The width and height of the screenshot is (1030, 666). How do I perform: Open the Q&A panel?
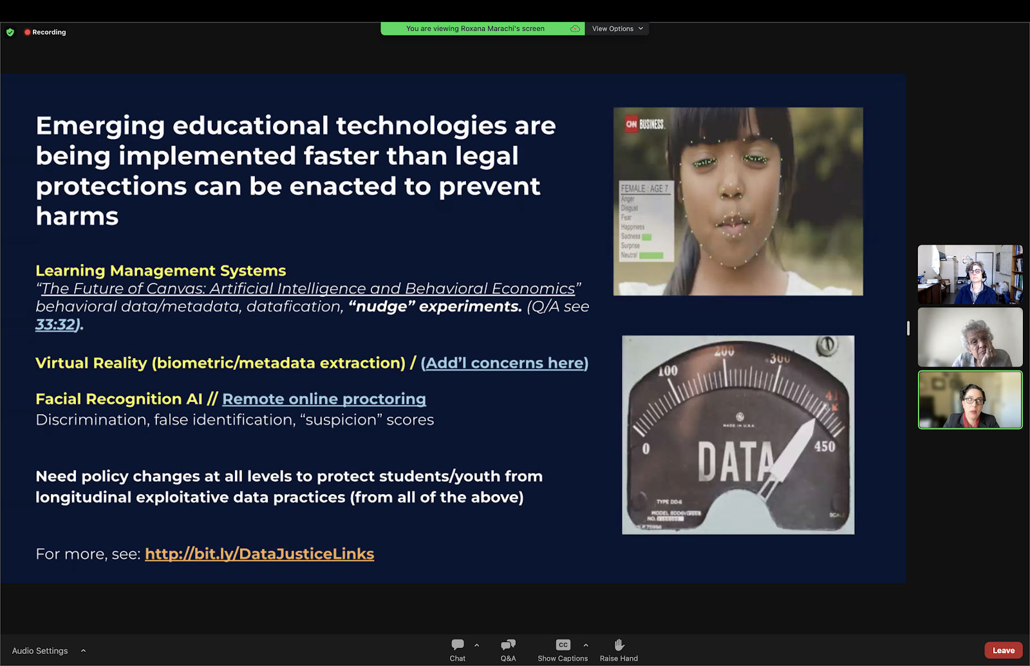click(x=508, y=650)
